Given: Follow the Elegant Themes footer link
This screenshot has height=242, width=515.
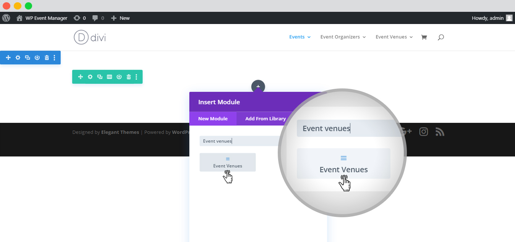Looking at the screenshot, I should click(x=120, y=132).
